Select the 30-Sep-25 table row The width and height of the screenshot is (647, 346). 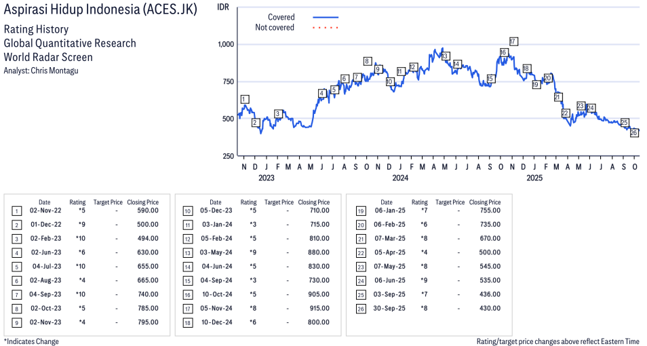coord(429,308)
